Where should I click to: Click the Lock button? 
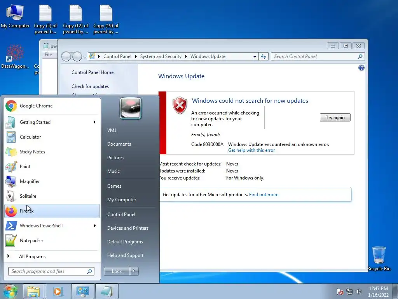click(117, 271)
